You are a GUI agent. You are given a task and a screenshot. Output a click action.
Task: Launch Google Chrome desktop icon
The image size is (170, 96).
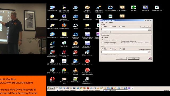click(64, 71)
